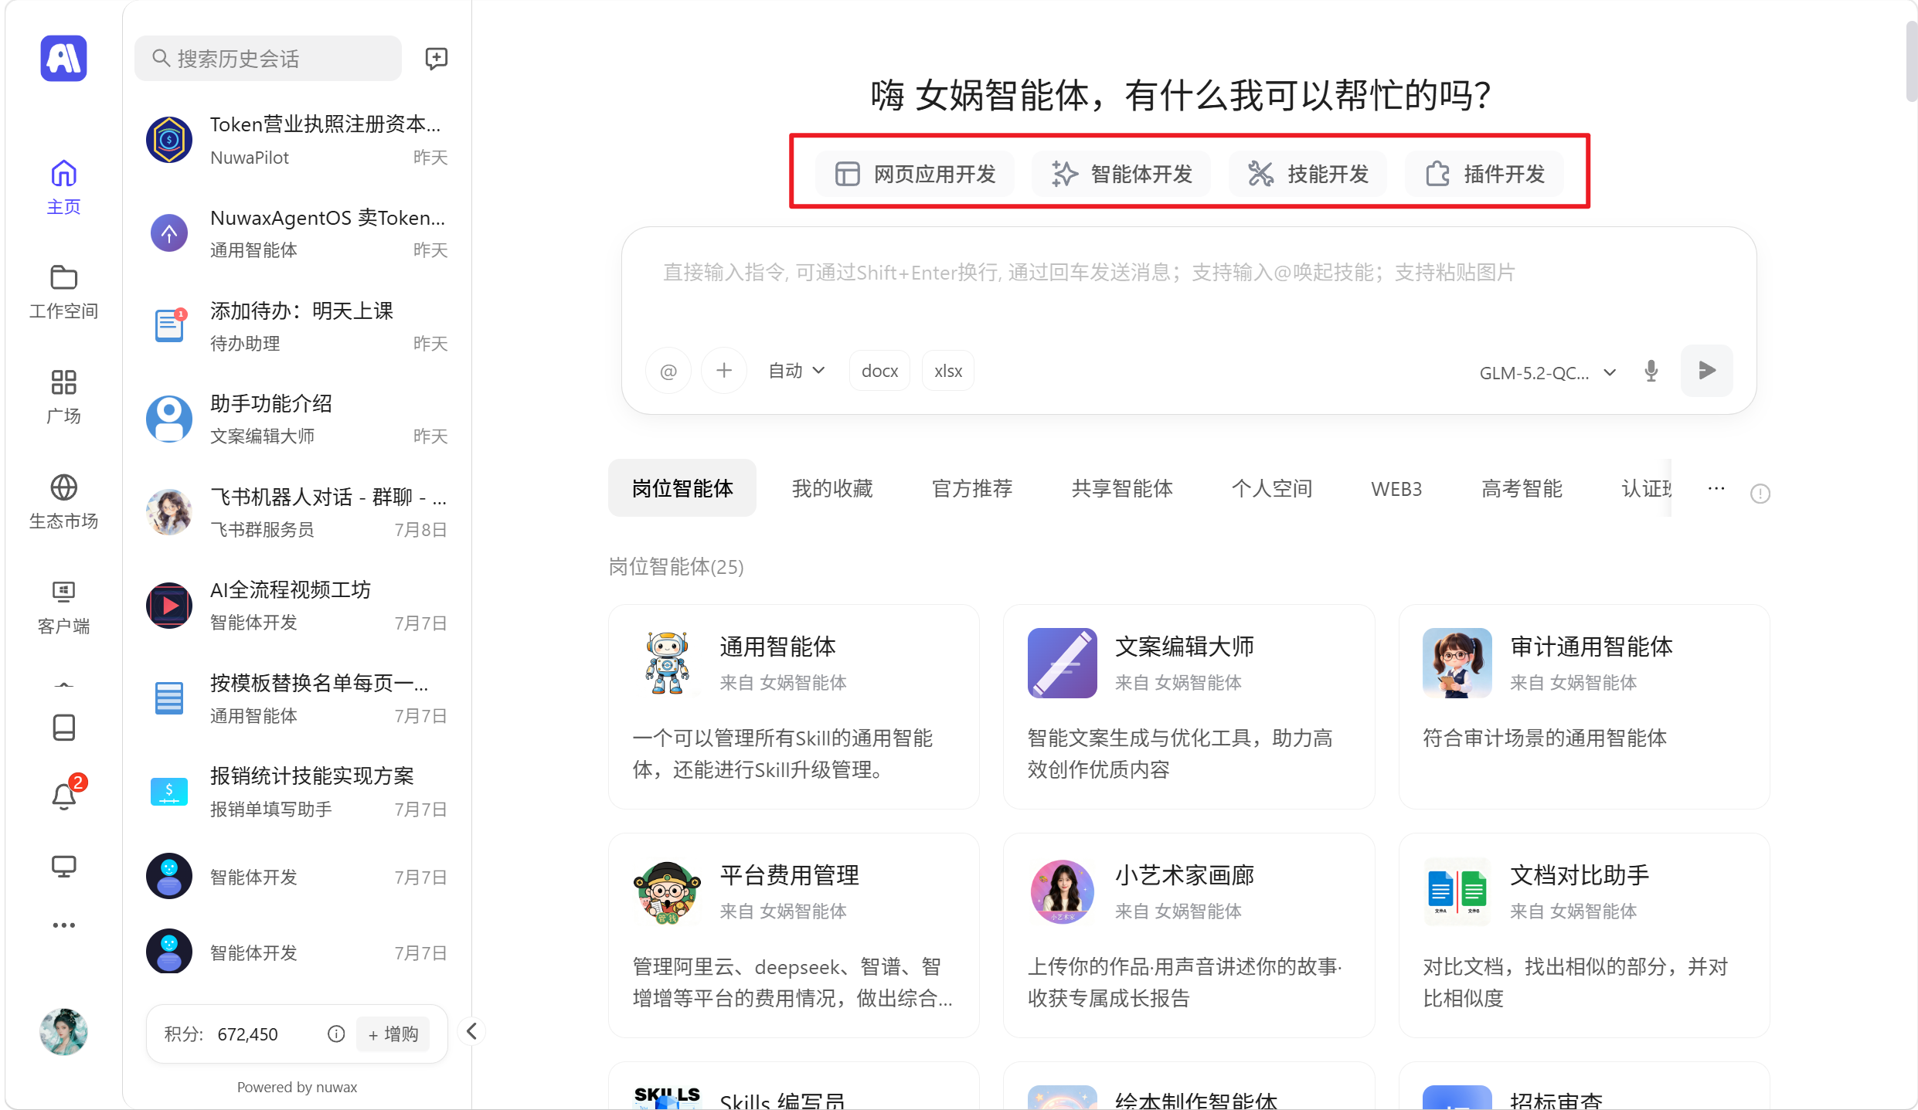1918x1110 pixels.
Task: Click the page vertical scrollbar
Action: pos(1911,62)
